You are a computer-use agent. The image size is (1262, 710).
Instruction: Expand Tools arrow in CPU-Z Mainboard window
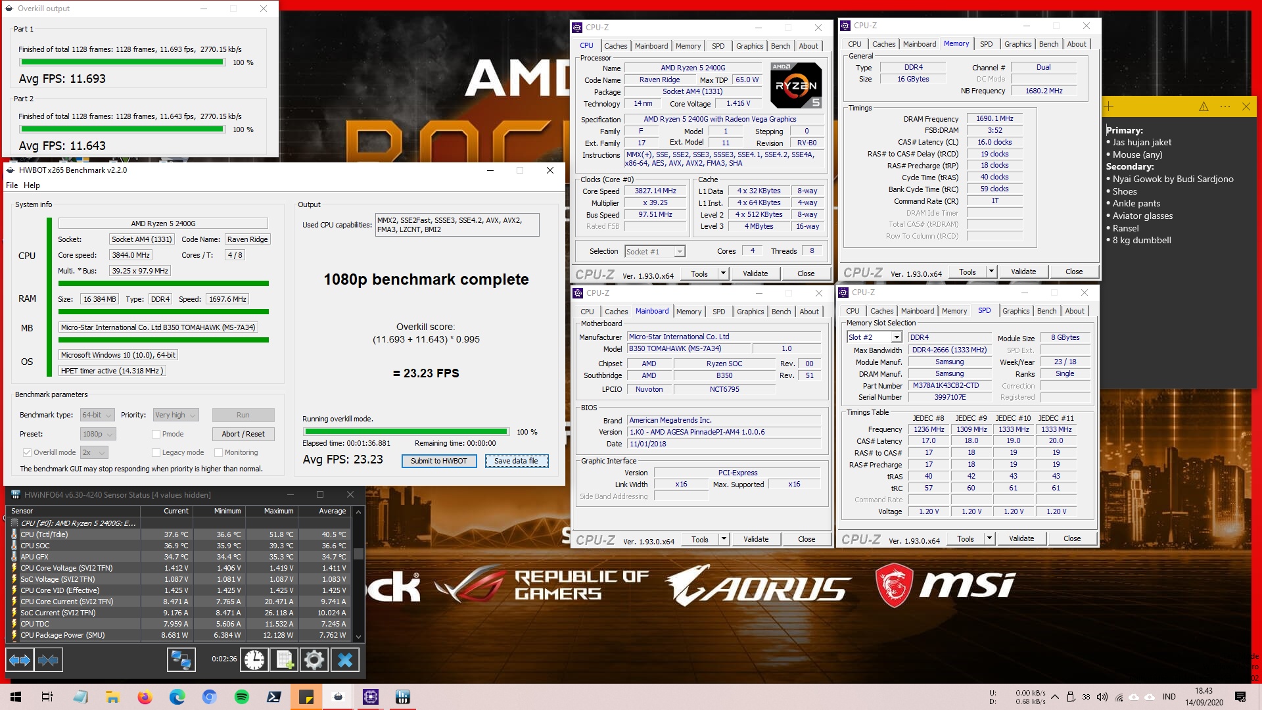723,539
